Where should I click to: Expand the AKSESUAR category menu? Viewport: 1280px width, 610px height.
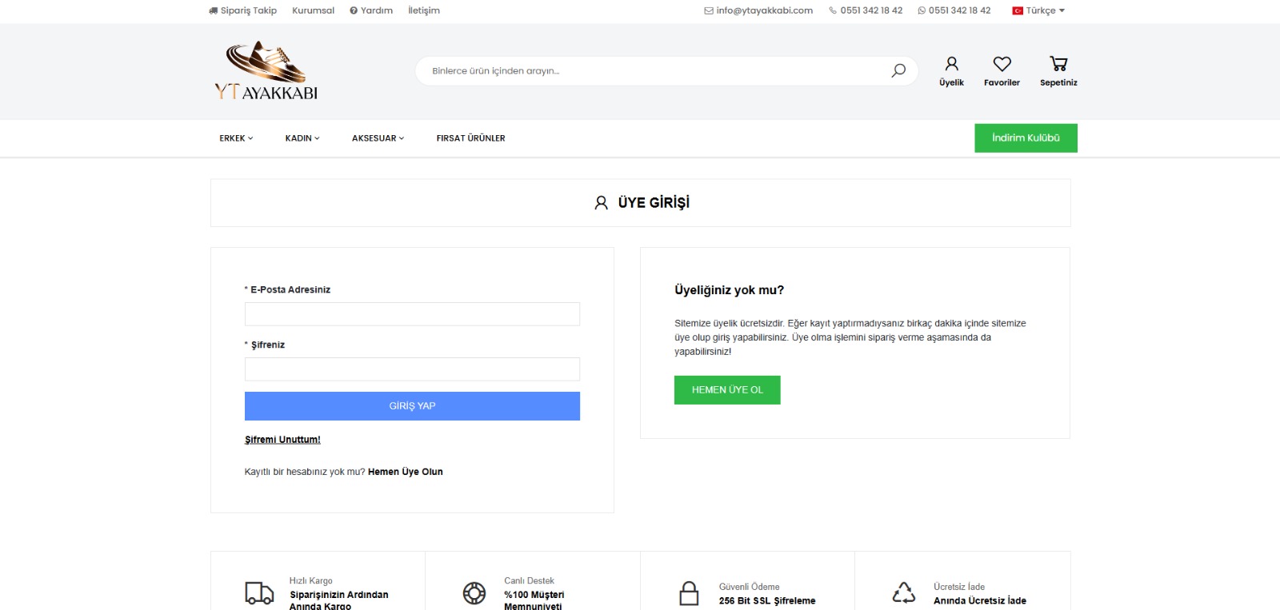pos(378,138)
